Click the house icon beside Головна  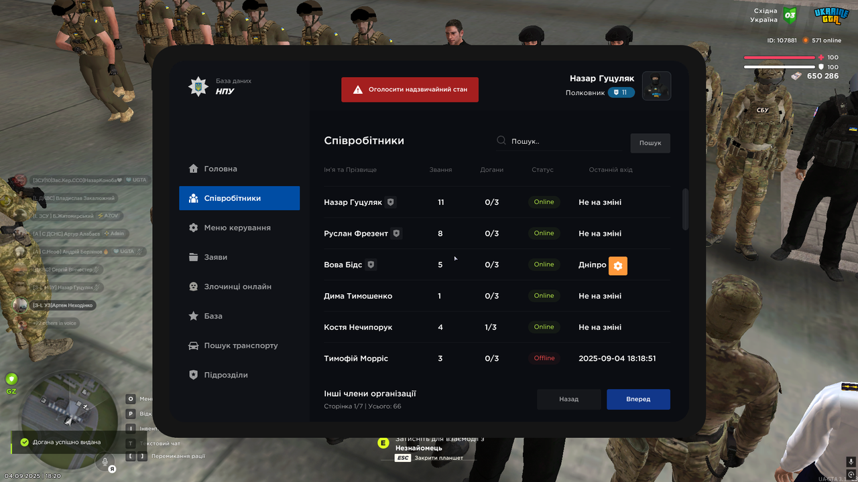pyautogui.click(x=193, y=169)
